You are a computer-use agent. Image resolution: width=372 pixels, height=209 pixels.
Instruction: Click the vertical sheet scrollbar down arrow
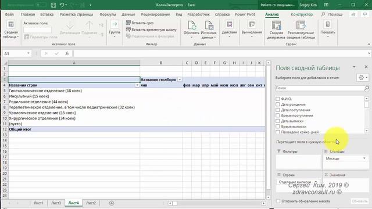click(269, 197)
